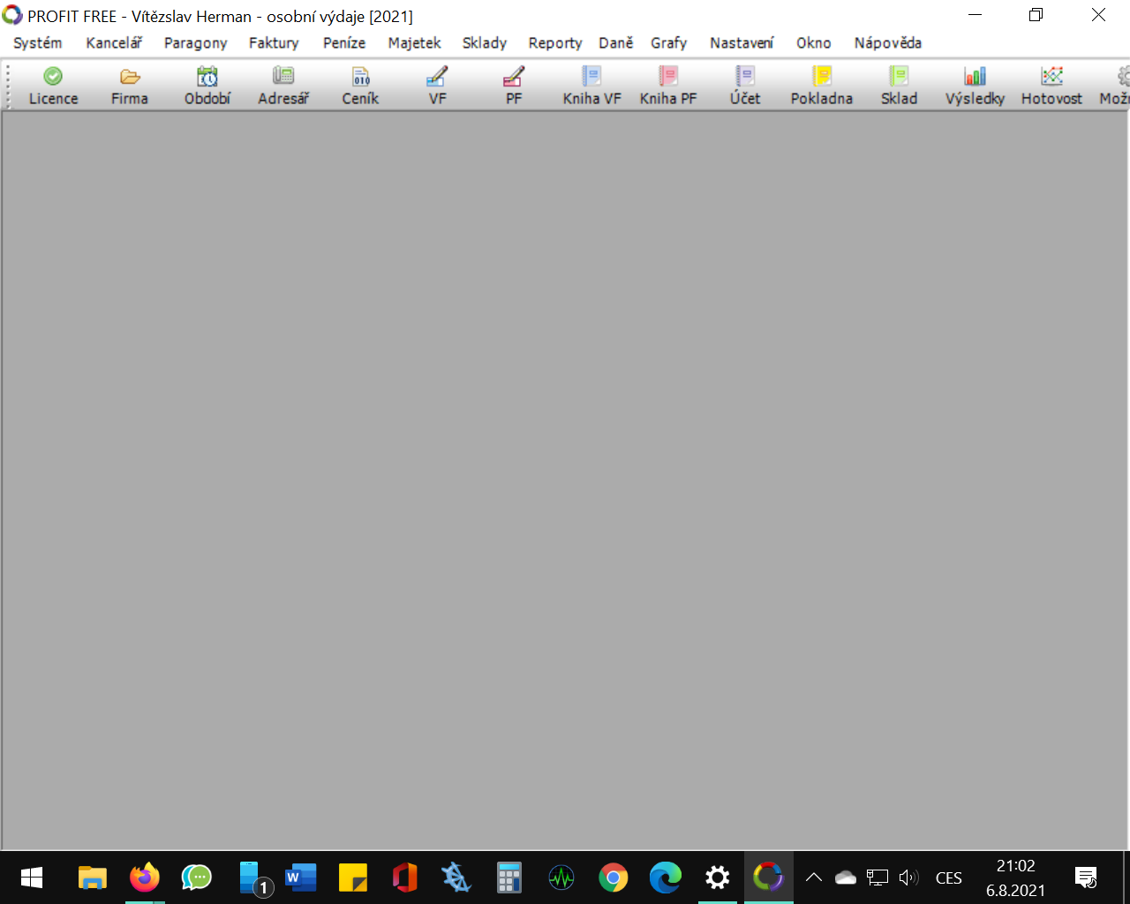The height and width of the screenshot is (904, 1130).
Task: Open Calculator from the taskbar
Action: (x=509, y=878)
